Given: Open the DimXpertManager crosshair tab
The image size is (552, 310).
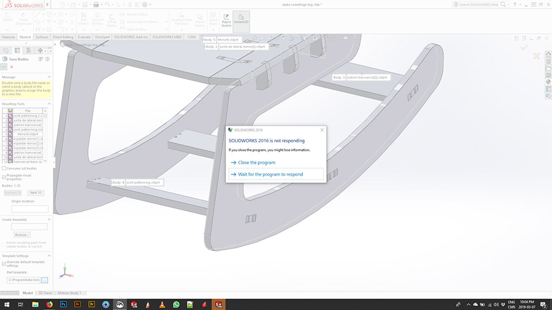Looking at the screenshot, I should [x=40, y=51].
